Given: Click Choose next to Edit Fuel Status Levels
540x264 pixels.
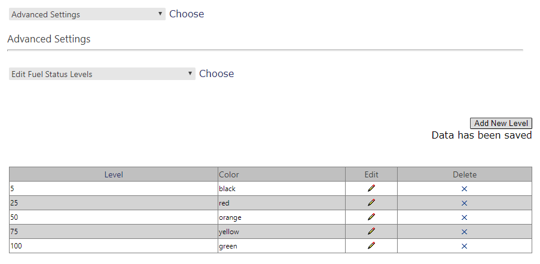Looking at the screenshot, I should tap(216, 74).
